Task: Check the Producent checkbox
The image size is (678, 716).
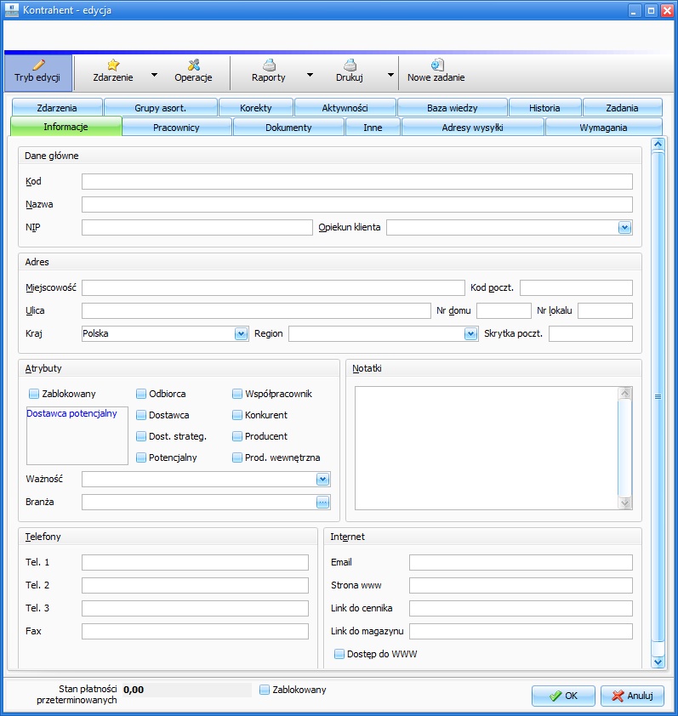Action: pyautogui.click(x=237, y=436)
